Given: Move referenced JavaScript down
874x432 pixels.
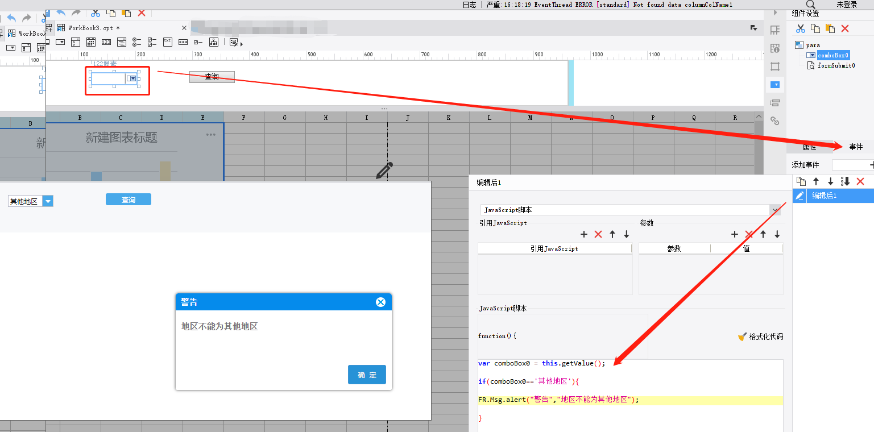Looking at the screenshot, I should 627,234.
